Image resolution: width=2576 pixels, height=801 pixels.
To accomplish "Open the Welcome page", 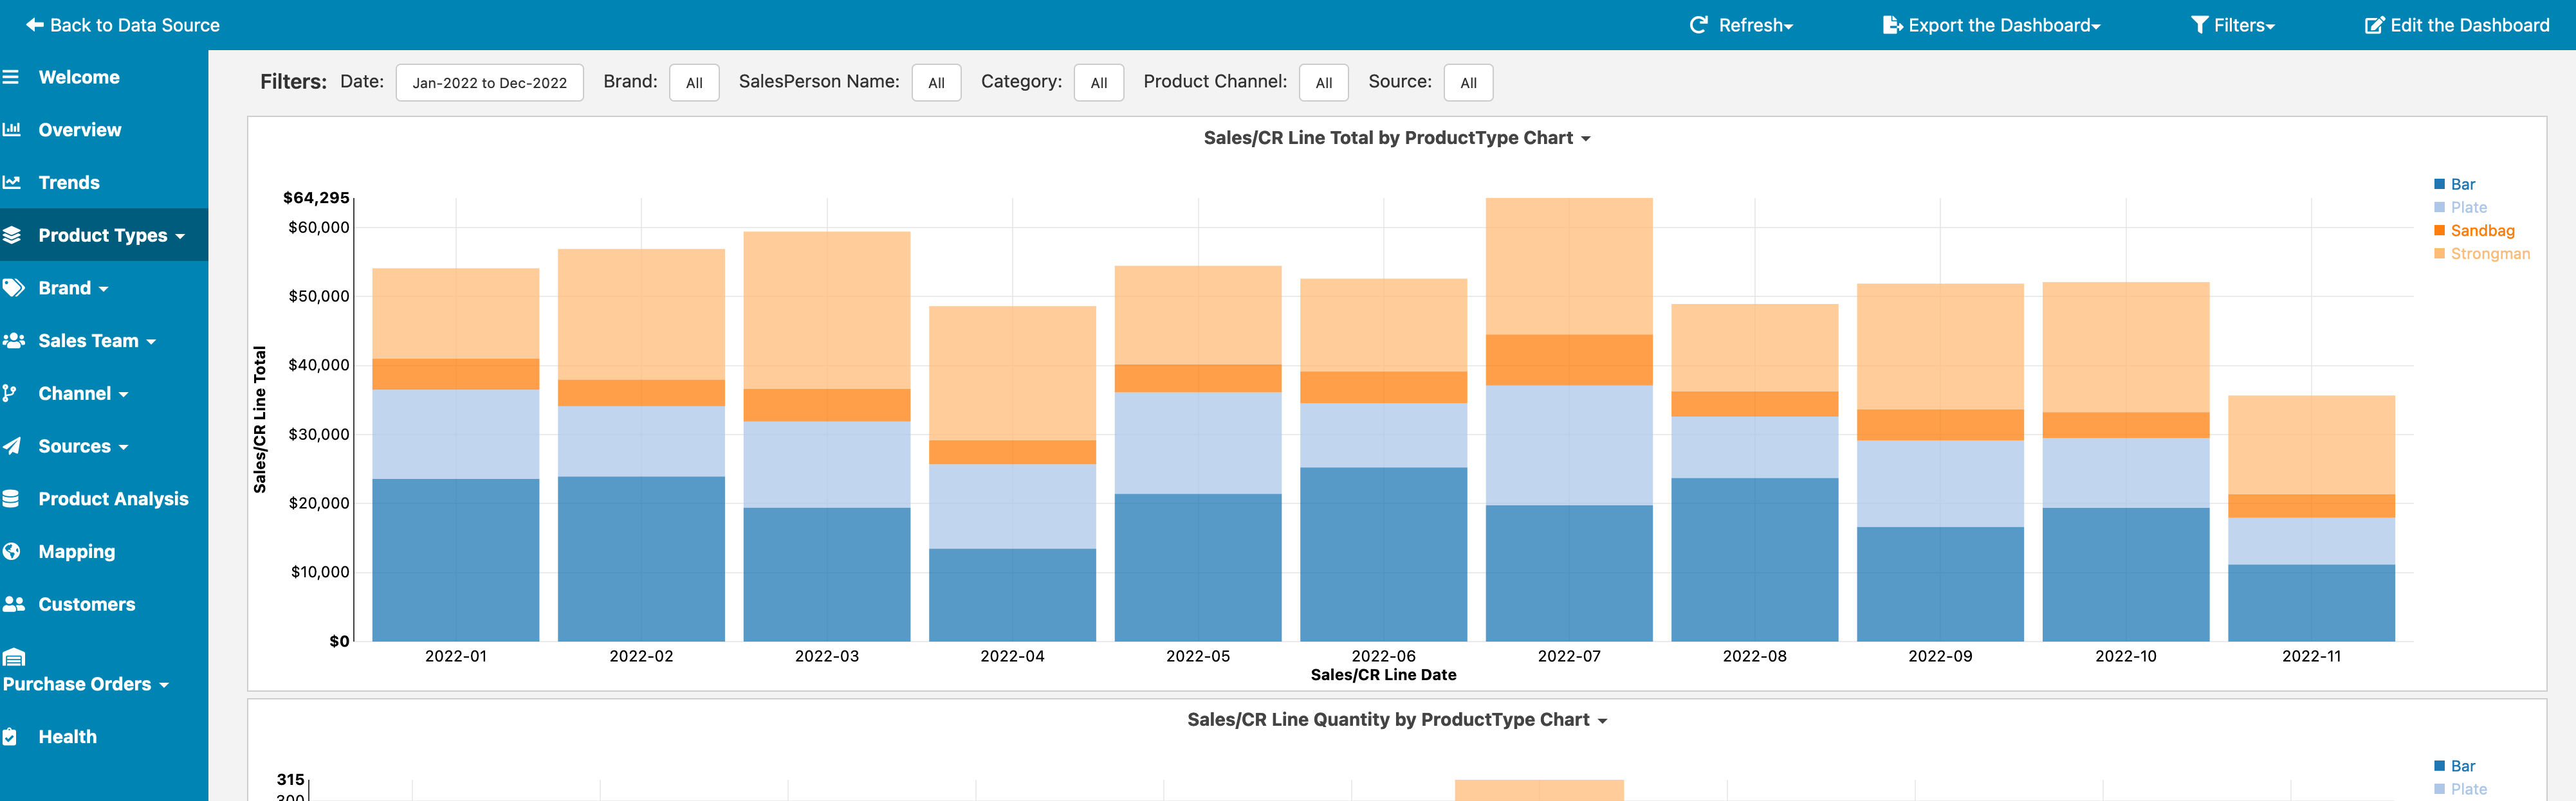I will 79,77.
